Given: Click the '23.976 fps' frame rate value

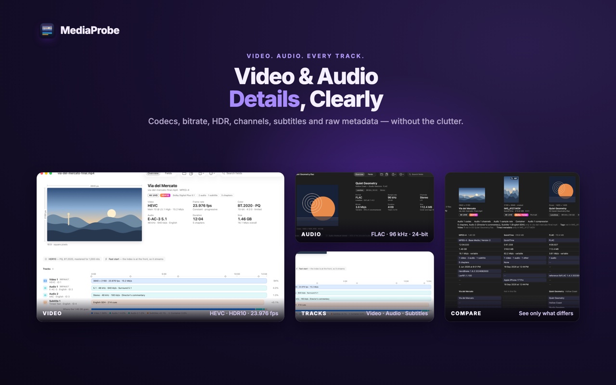Looking at the screenshot, I should [202, 205].
